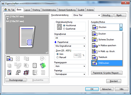Screen dimensions: 131x95
Task: Click the zoom stepper down arrow
Action: coord(79,56)
